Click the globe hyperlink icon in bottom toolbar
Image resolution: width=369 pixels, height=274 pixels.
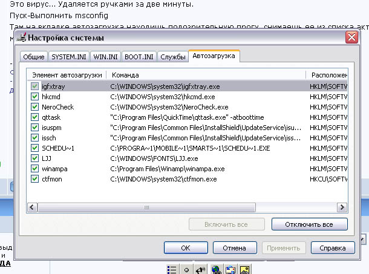click(x=216, y=269)
